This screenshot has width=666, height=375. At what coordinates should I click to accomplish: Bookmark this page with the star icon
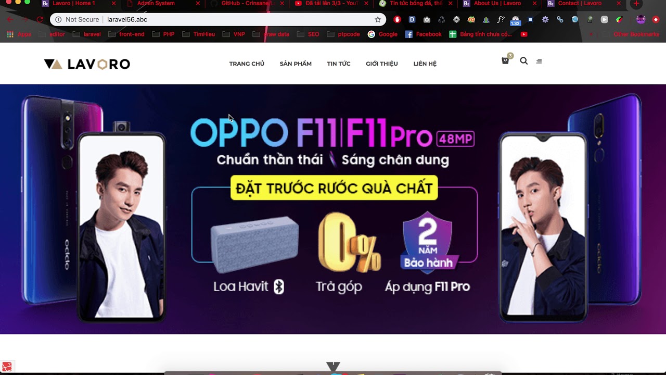click(x=378, y=20)
